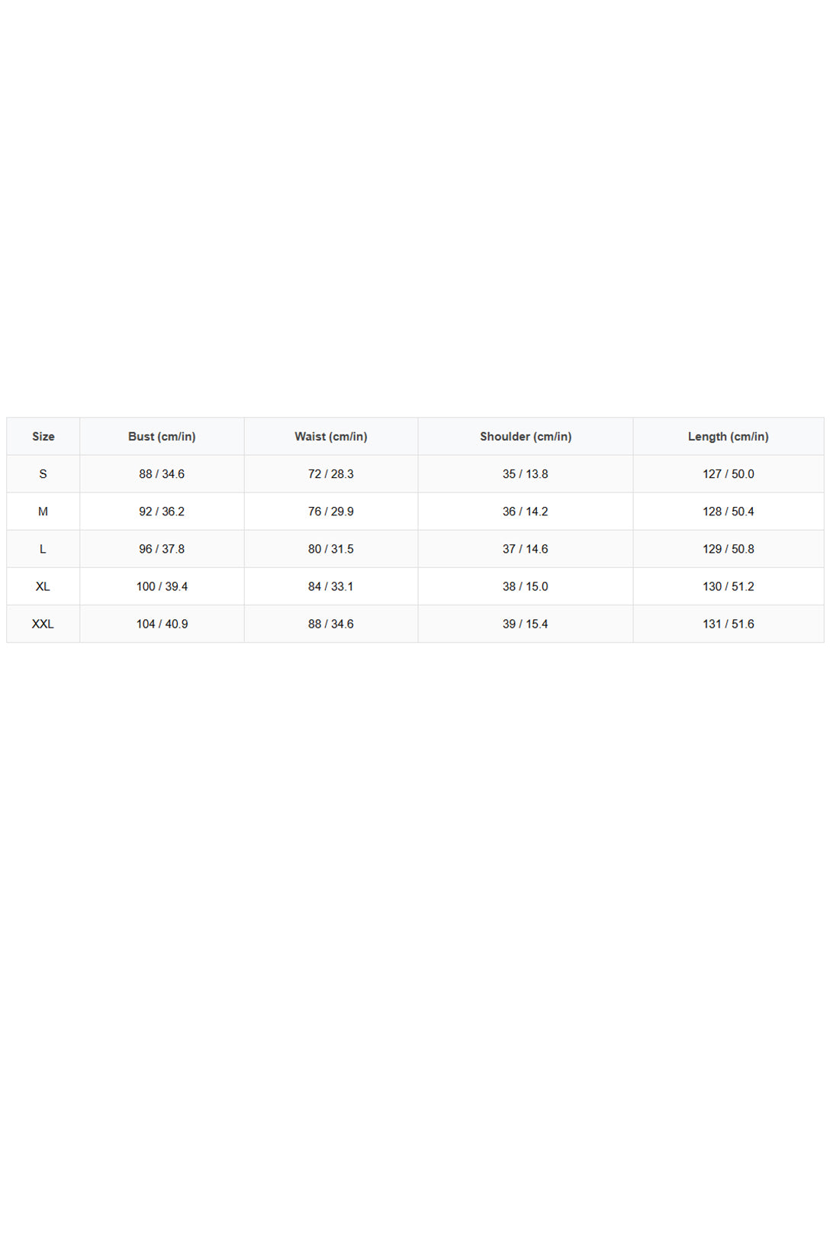Click the Size column header

(x=43, y=437)
